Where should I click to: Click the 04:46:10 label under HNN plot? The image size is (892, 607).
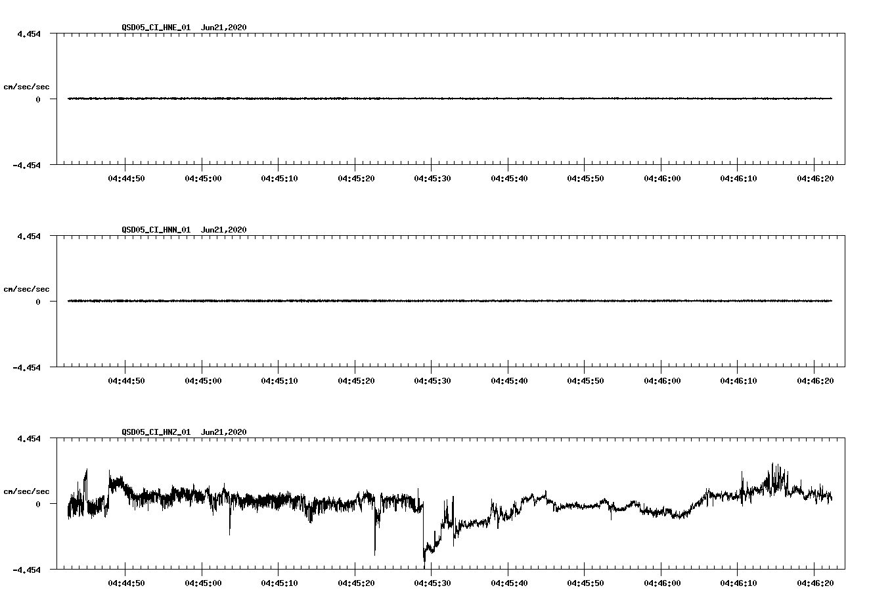point(738,380)
